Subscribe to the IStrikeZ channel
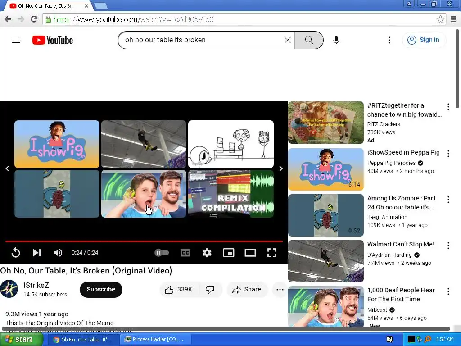This screenshot has height=346, width=461. coord(101,290)
